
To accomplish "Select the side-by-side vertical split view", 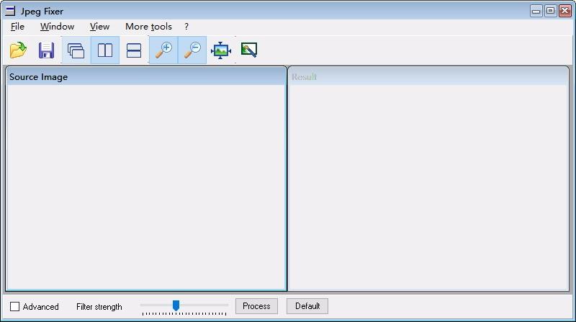I will [x=105, y=50].
